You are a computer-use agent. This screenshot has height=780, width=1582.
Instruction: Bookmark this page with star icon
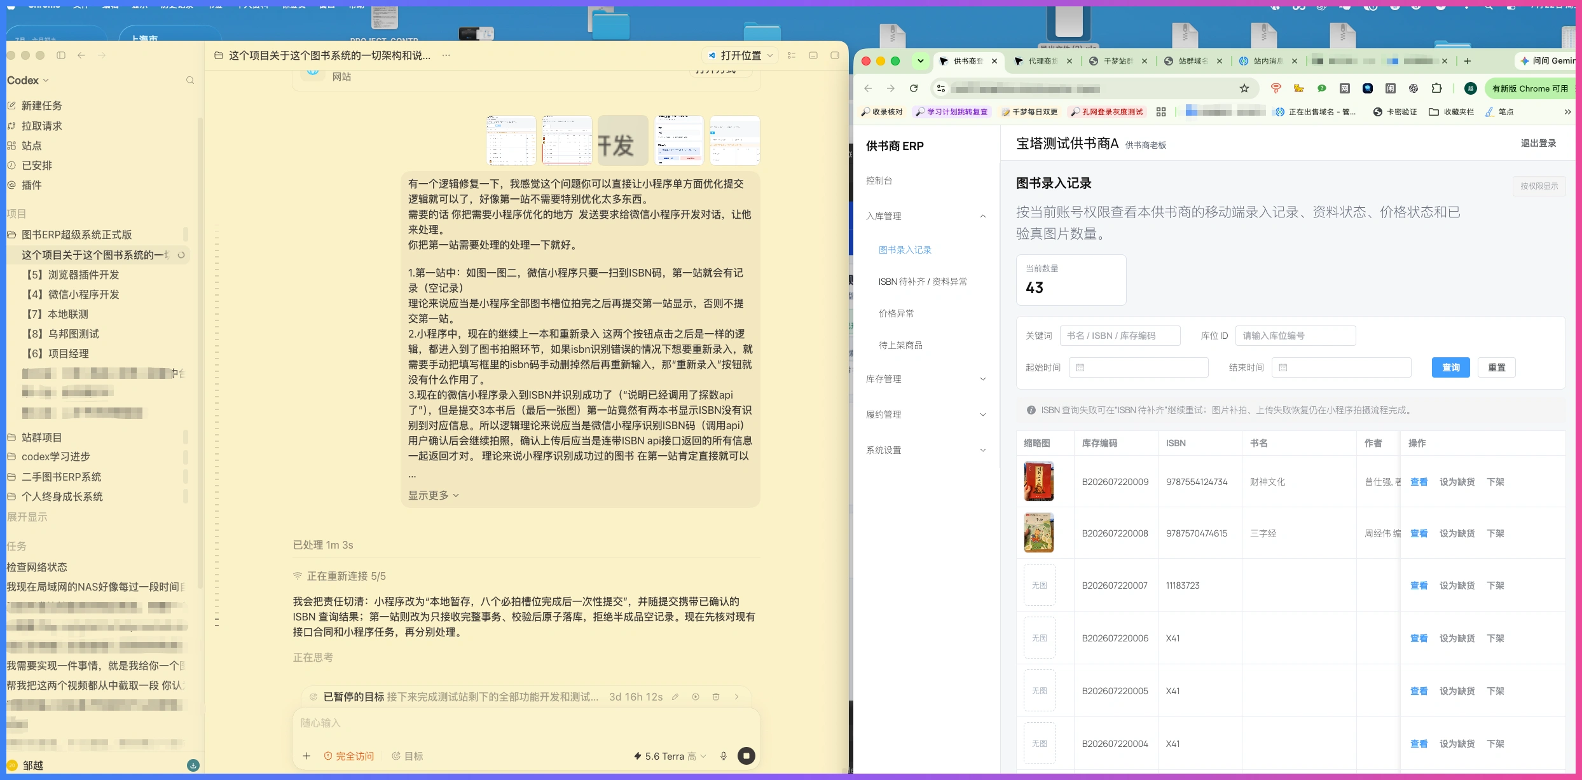[x=1244, y=88]
